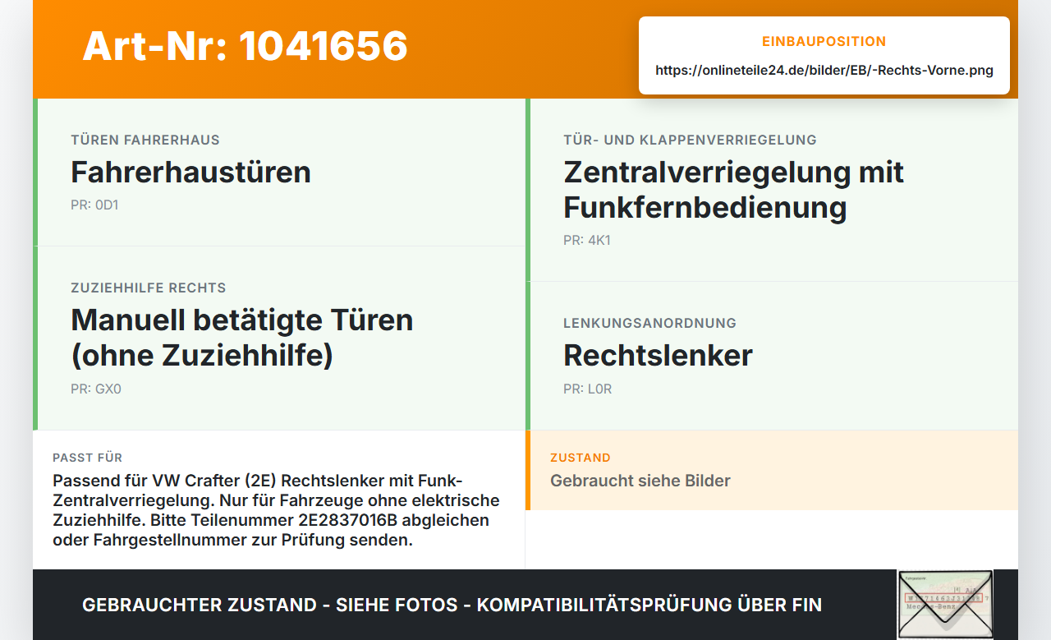1051x640 pixels.
Task: Click the TÜREN FAHRERHAUS label
Action: click(145, 140)
